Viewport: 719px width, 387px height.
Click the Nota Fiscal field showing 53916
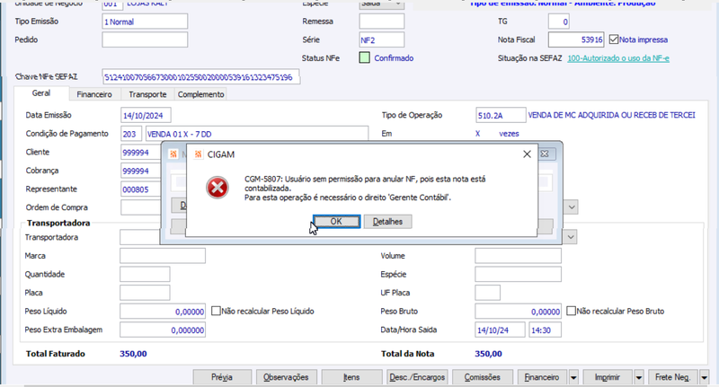tap(576, 40)
